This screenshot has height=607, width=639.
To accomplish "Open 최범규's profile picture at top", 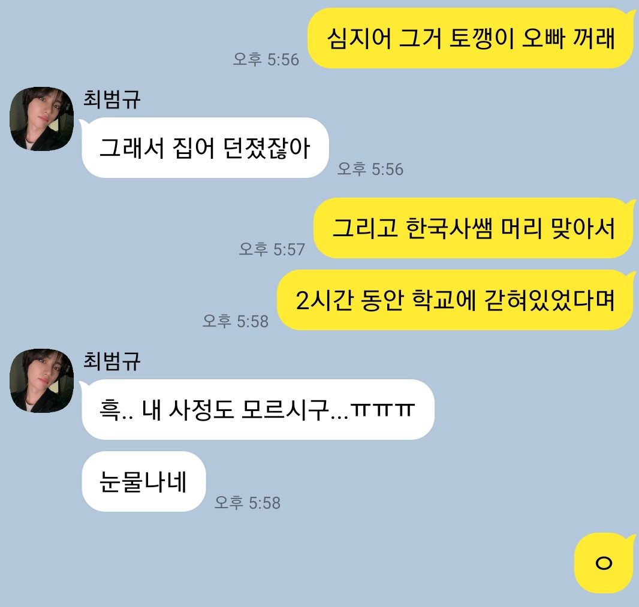I will (41, 119).
